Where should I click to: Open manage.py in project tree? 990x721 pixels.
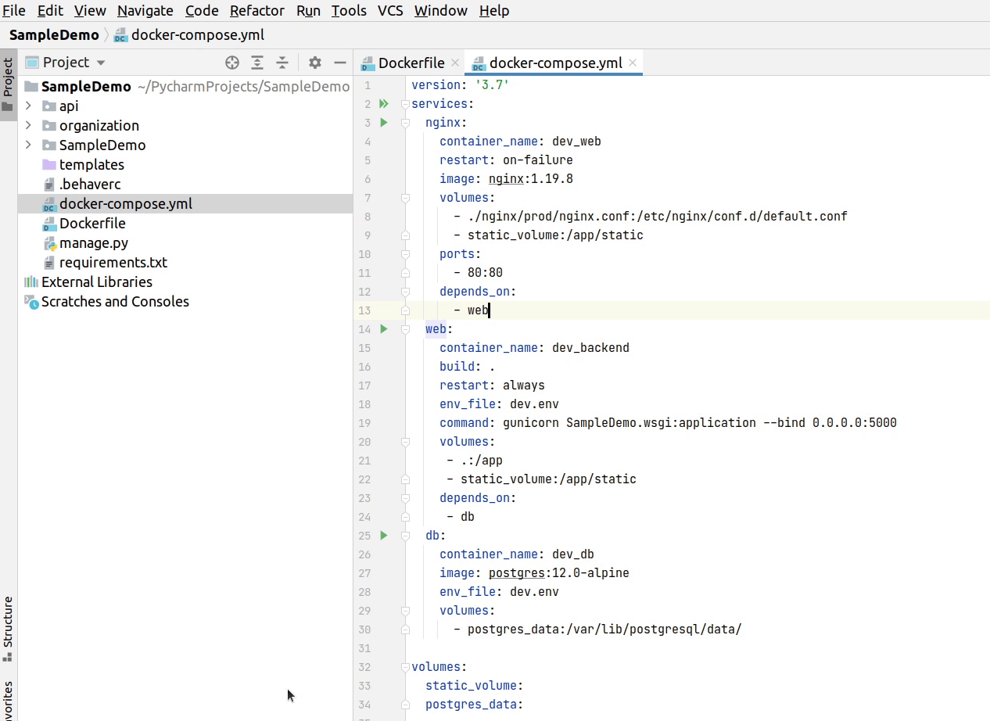click(93, 242)
